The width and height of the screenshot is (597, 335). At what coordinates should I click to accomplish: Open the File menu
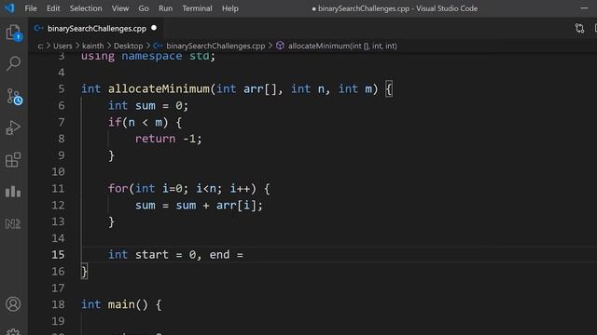coord(31,8)
